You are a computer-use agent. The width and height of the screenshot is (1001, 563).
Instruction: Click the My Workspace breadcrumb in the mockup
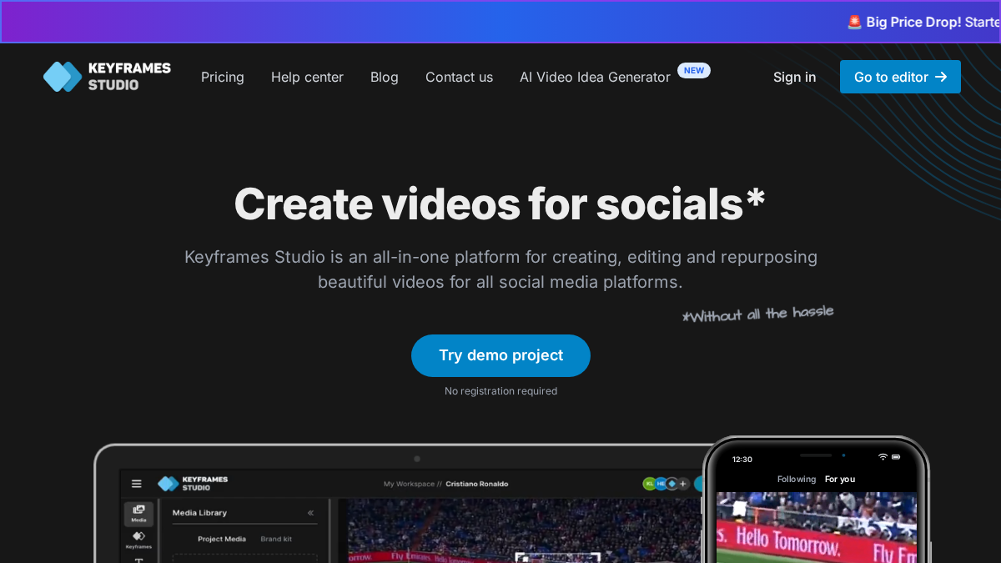pyautogui.click(x=409, y=484)
